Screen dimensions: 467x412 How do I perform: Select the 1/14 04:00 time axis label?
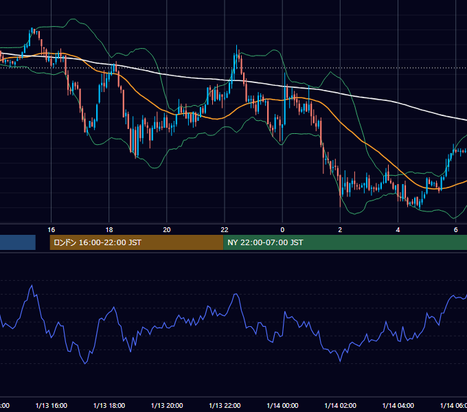click(398, 405)
